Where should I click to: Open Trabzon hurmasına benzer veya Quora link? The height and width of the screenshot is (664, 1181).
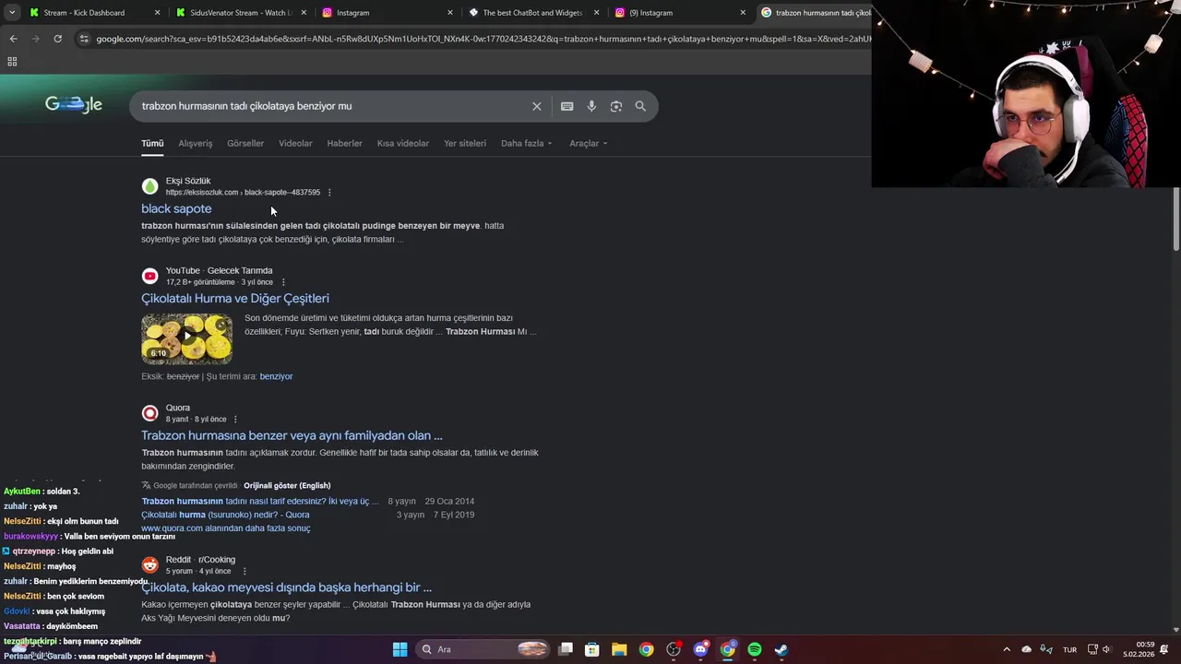pyautogui.click(x=292, y=435)
